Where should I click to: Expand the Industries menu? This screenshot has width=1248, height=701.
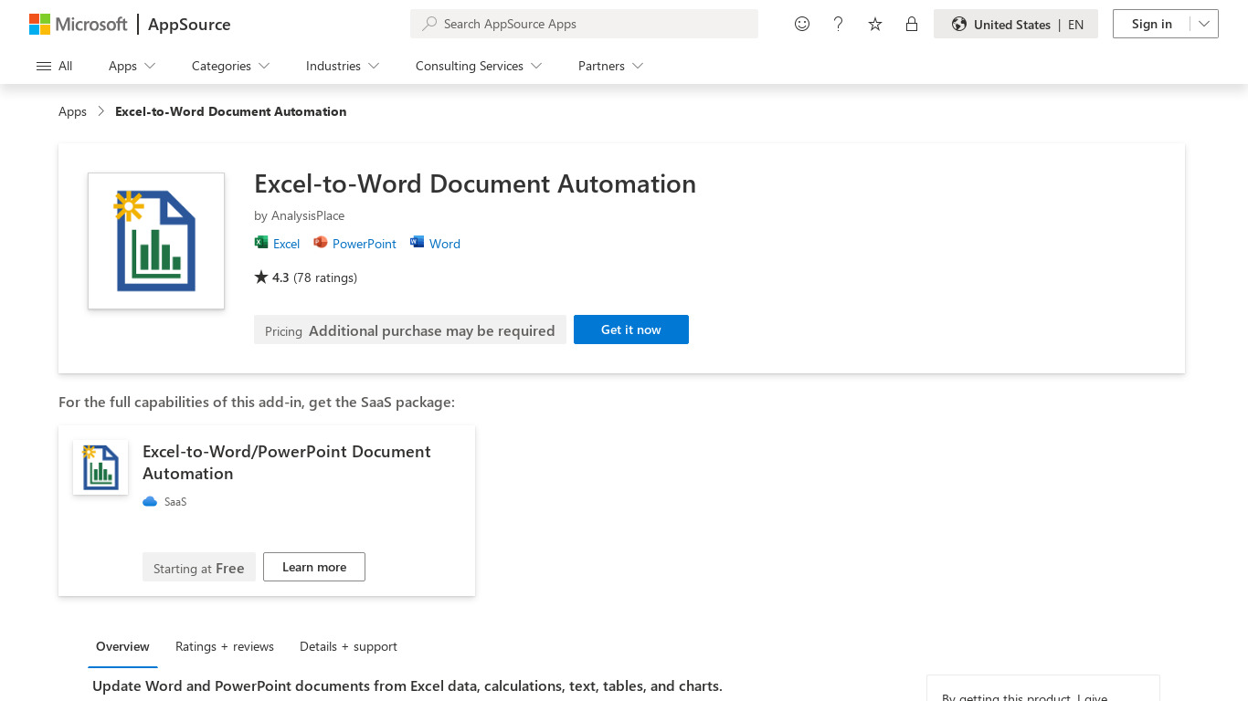pos(343,66)
